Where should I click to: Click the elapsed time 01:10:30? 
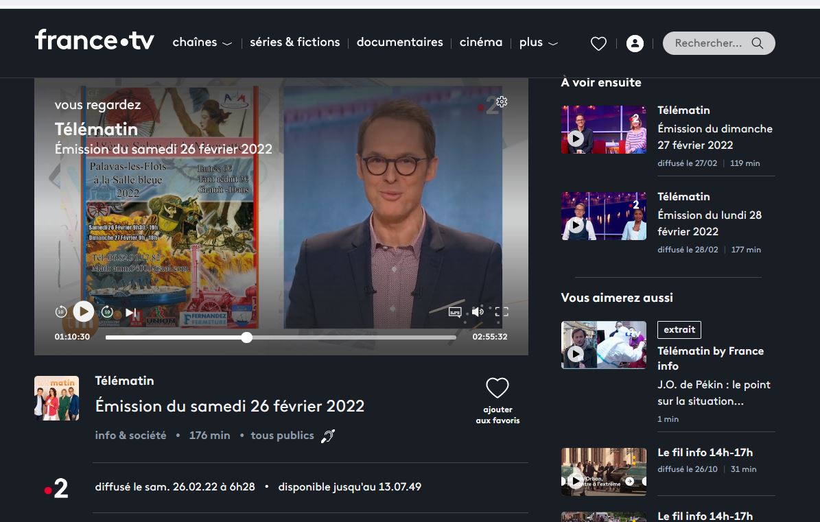72,337
